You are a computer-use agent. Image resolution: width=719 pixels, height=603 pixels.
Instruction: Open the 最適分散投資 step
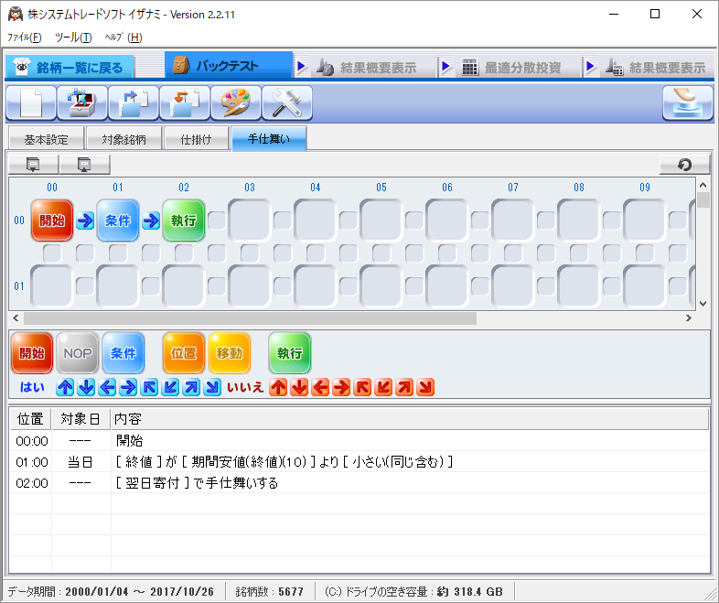click(x=512, y=68)
